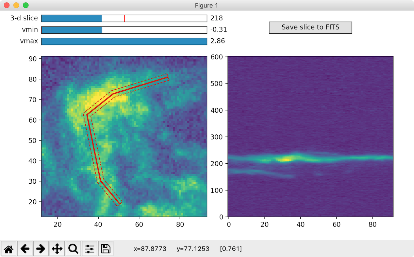Click the vmax slider bar
Screen dimensions: 414x257
point(124,41)
